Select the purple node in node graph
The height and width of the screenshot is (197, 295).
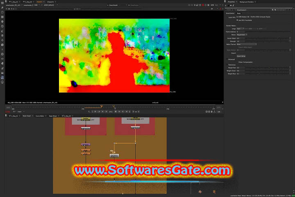coord(86,144)
